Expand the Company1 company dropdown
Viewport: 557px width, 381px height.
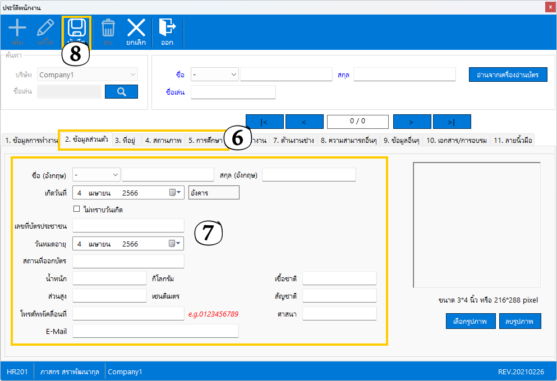pos(133,75)
